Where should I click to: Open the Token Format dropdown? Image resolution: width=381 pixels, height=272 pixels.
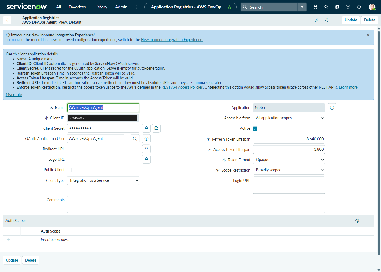289,160
